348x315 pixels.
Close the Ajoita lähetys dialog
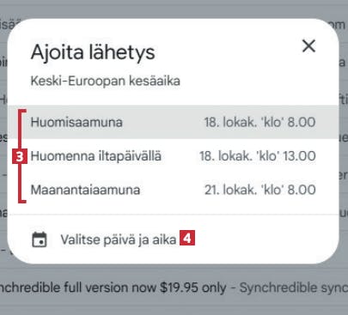coord(308,45)
